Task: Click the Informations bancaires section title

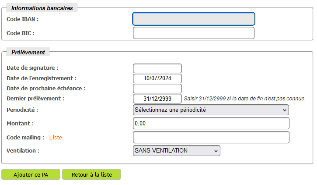Action: 42,8
